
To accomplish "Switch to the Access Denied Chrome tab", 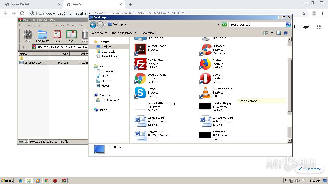I will click(x=32, y=4).
